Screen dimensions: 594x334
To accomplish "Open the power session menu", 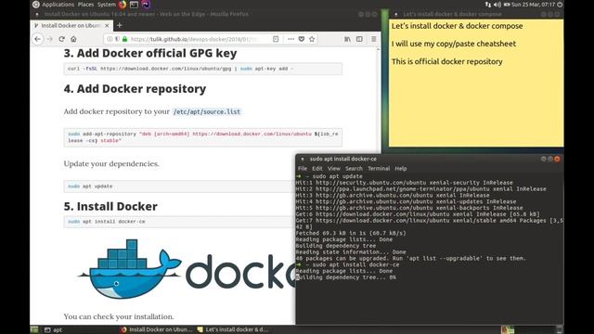I will (560, 5).
